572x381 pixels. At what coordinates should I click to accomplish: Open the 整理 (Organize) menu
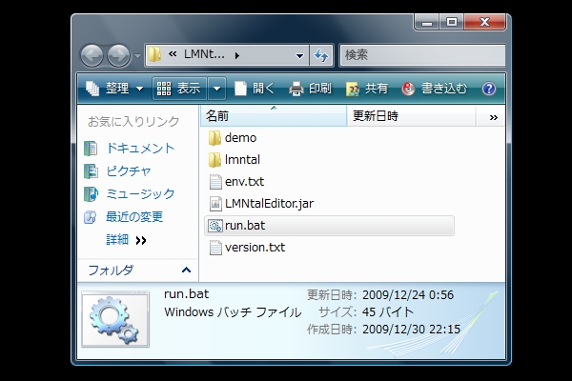[114, 89]
